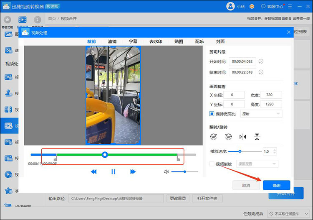This screenshot has height=220, width=313.
Task: Flip the video vertically
Action: tap(257, 137)
